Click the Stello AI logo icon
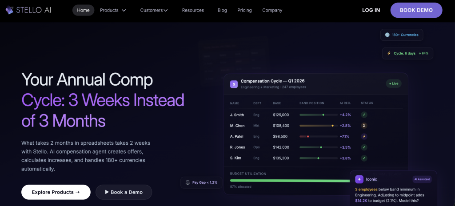This screenshot has width=455, height=206. [9, 10]
